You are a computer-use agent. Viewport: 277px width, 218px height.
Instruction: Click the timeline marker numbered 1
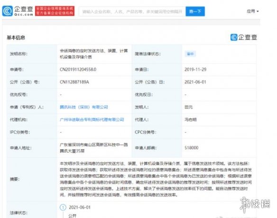(x=63, y=207)
